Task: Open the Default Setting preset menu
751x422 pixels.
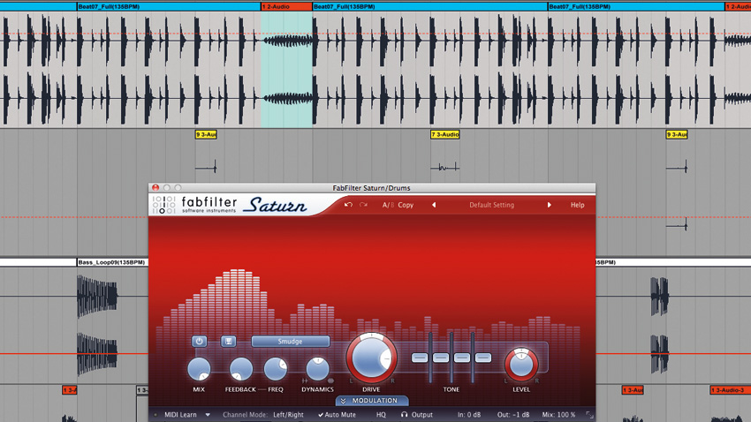Action: tap(491, 205)
